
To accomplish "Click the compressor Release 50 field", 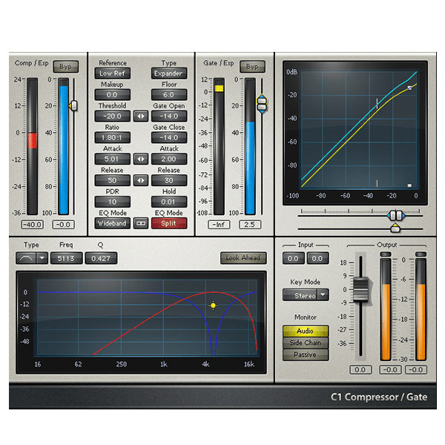I will coord(113,180).
